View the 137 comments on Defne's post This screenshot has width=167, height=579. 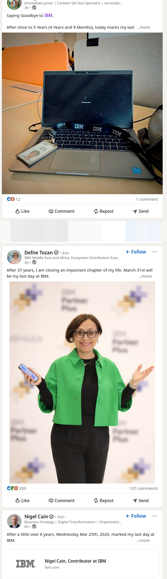[x=143, y=488]
